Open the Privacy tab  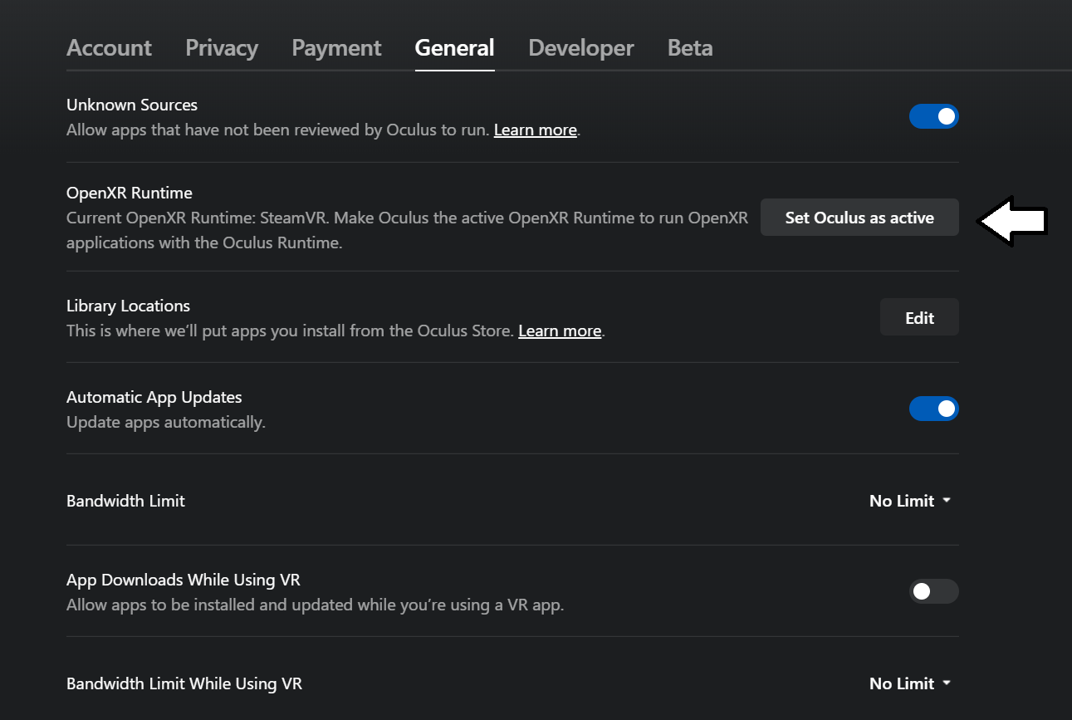pyautogui.click(x=222, y=48)
